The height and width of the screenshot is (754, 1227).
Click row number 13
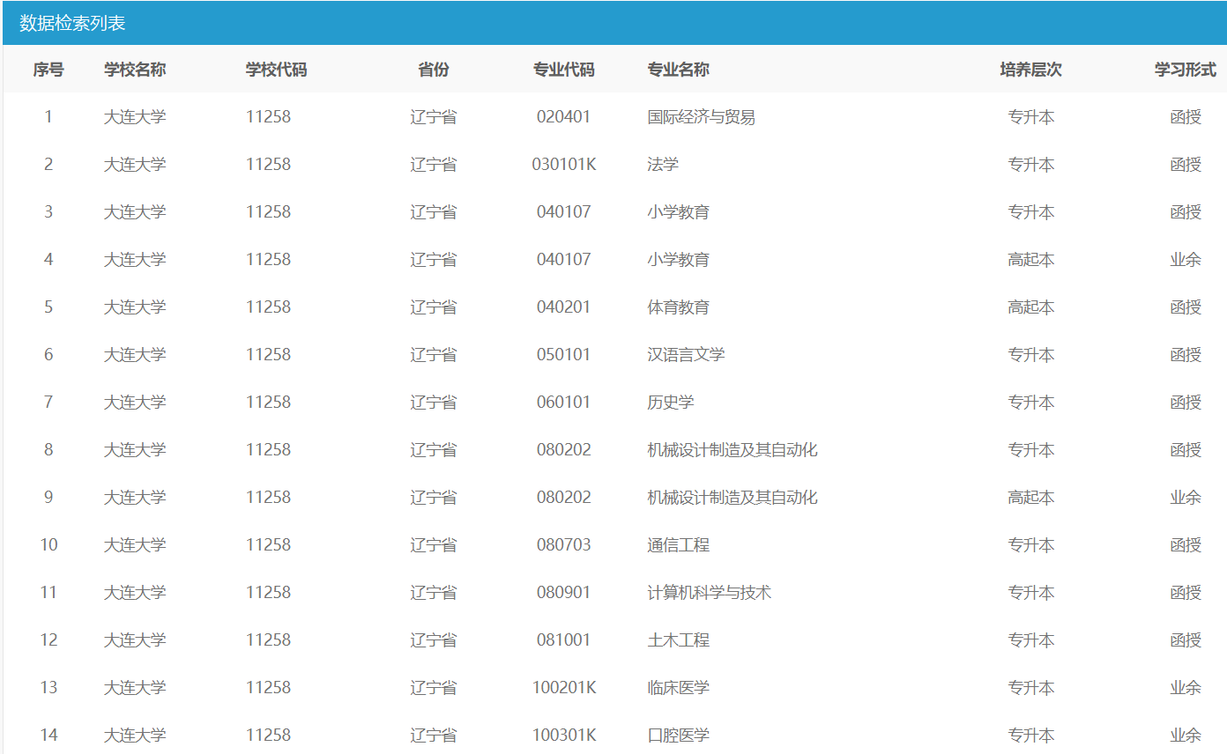pyautogui.click(x=48, y=688)
